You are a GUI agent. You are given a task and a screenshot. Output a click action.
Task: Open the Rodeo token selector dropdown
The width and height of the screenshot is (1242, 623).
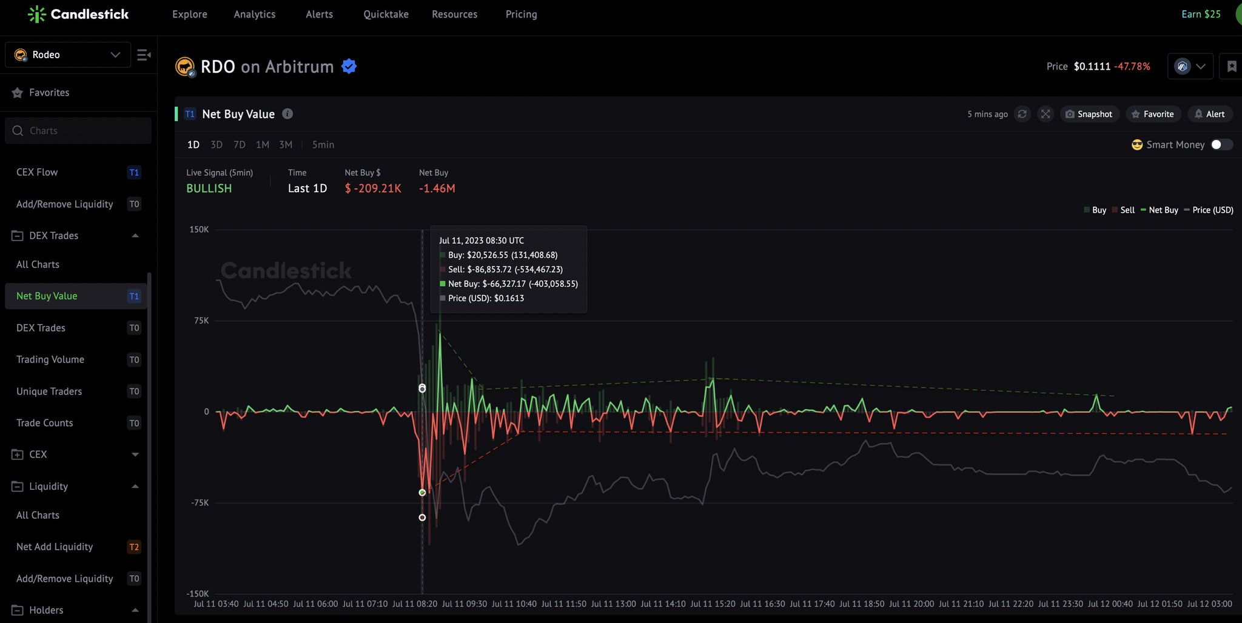click(68, 55)
